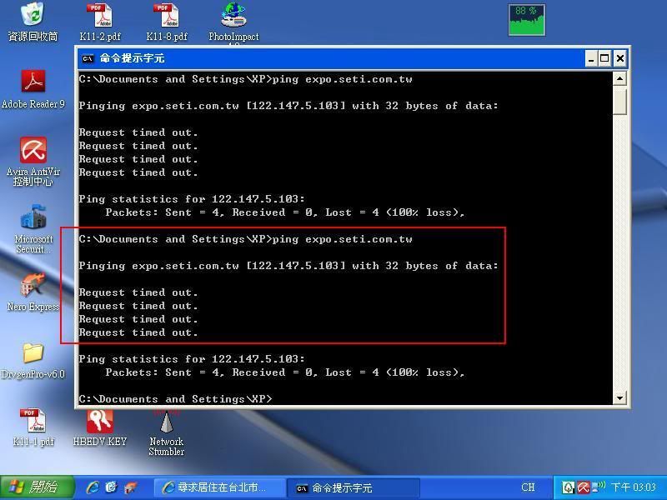Open the Adobe Reader 9 desktop icon
The height and width of the screenshot is (500, 667).
pyautogui.click(x=33, y=82)
